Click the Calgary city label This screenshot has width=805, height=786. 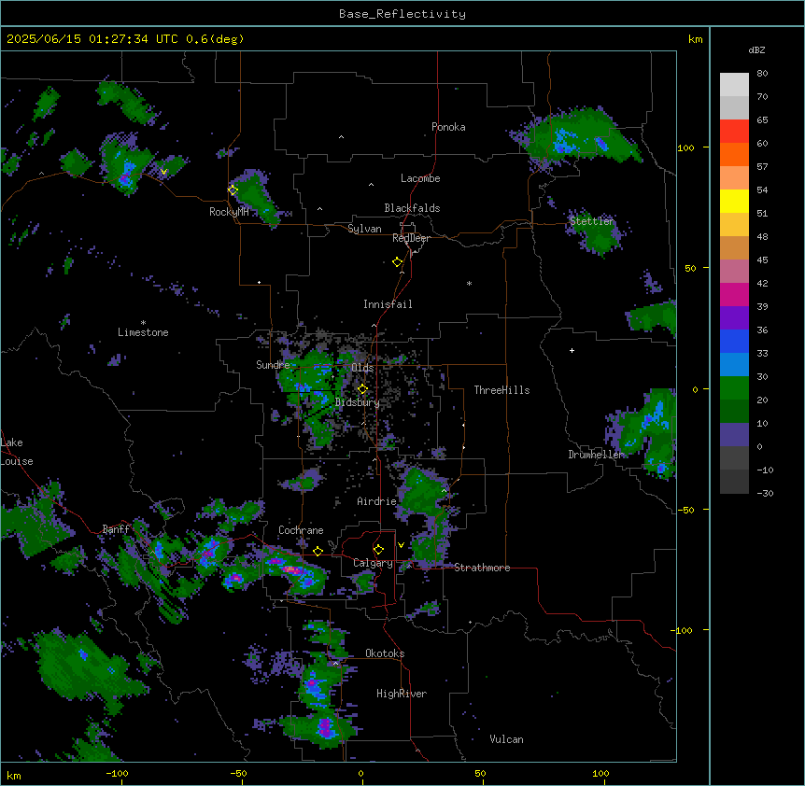tap(373, 563)
